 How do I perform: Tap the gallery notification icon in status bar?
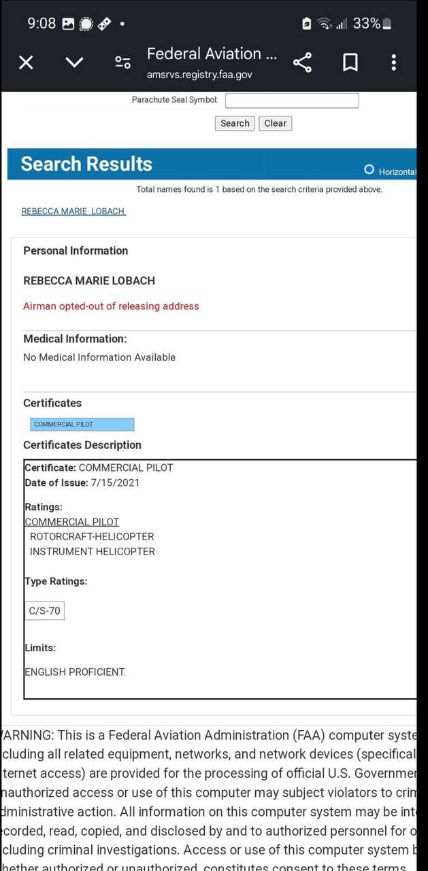[x=68, y=24]
